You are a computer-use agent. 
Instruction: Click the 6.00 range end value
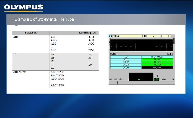pyautogui.click(x=170, y=54)
